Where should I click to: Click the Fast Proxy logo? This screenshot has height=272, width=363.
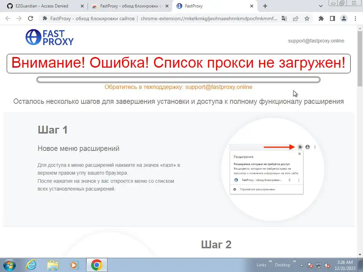[50, 37]
